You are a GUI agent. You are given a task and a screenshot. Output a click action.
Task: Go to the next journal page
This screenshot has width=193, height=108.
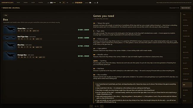point(102,106)
